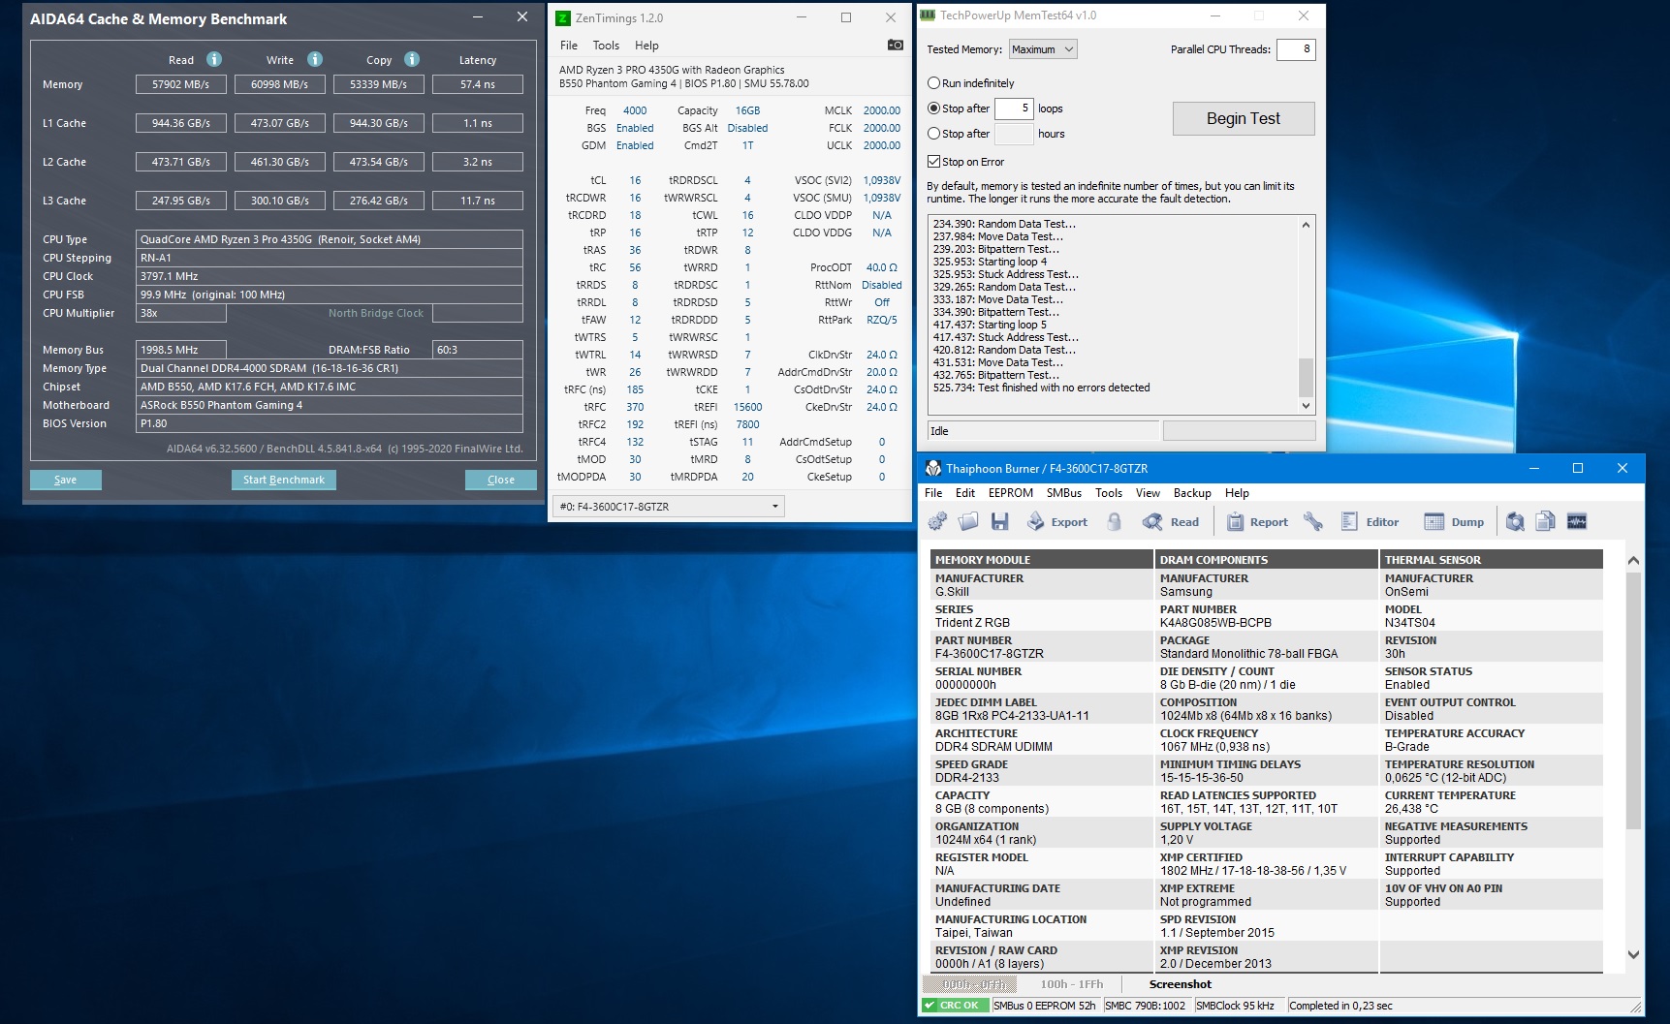Click the copy documents icon in Thaiphoon toolbar

pyautogui.click(x=1546, y=522)
